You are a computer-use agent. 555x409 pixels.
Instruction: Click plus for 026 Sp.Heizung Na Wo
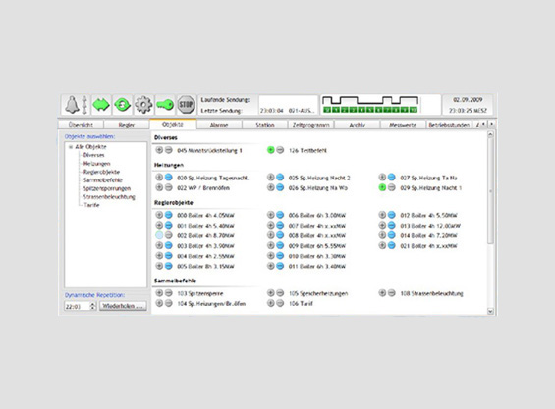pyautogui.click(x=271, y=187)
